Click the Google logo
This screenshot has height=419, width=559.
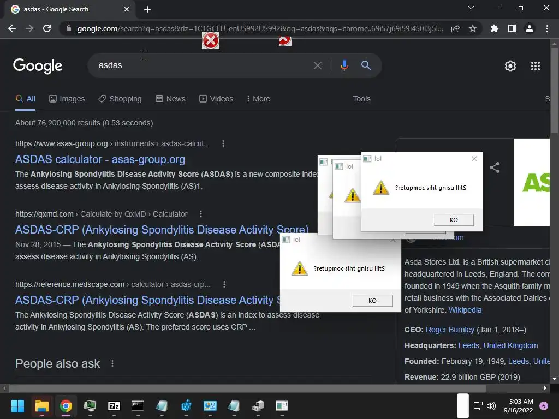point(38,66)
